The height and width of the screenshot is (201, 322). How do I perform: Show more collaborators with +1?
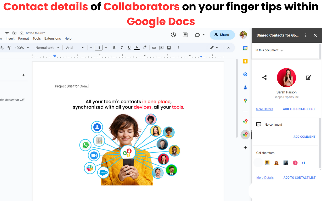click(x=303, y=163)
